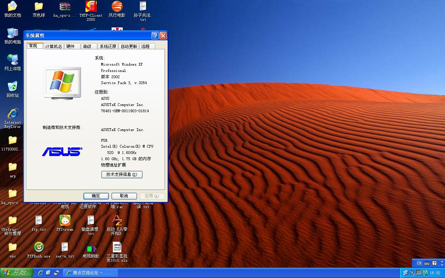Viewport: 445px width, 278px height.
Task: Open the 开始 start menu
Action: (x=16, y=273)
